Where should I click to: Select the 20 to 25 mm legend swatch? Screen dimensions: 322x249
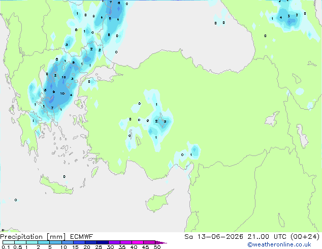[x=91, y=242]
